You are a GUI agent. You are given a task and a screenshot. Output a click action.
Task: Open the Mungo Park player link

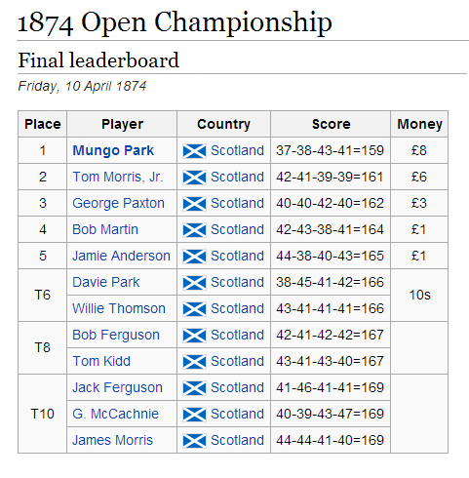pyautogui.click(x=113, y=150)
